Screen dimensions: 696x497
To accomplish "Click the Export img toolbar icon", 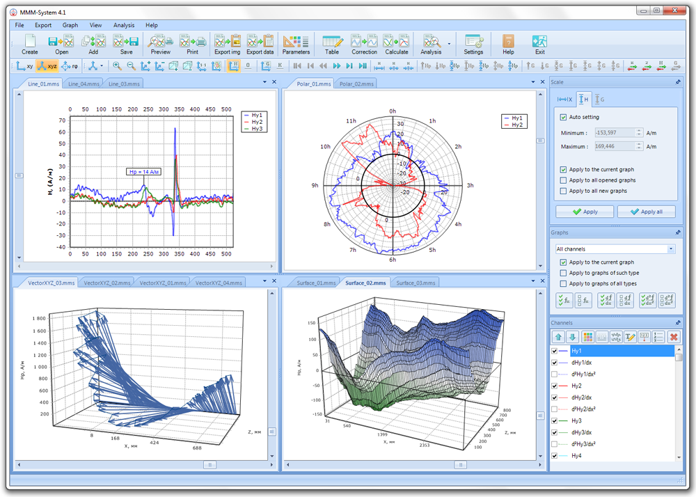I will 227,43.
